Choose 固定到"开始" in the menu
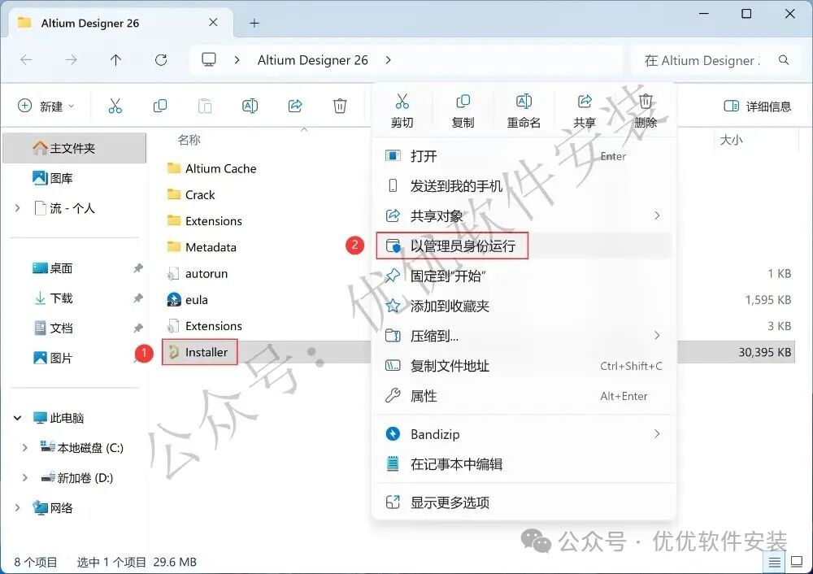 (524, 276)
